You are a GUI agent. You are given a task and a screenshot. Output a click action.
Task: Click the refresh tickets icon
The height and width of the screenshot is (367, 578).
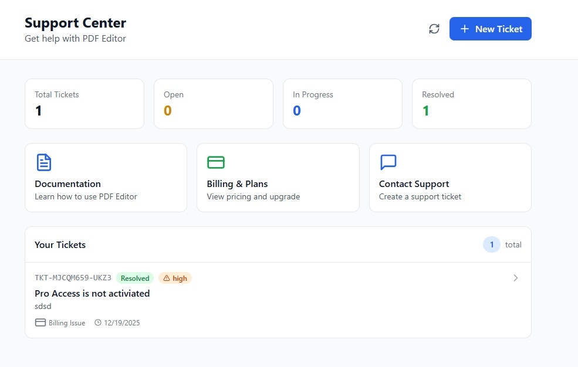434,29
